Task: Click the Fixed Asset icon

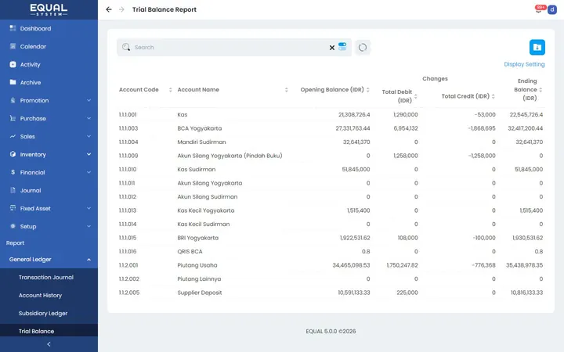Action: [13, 208]
